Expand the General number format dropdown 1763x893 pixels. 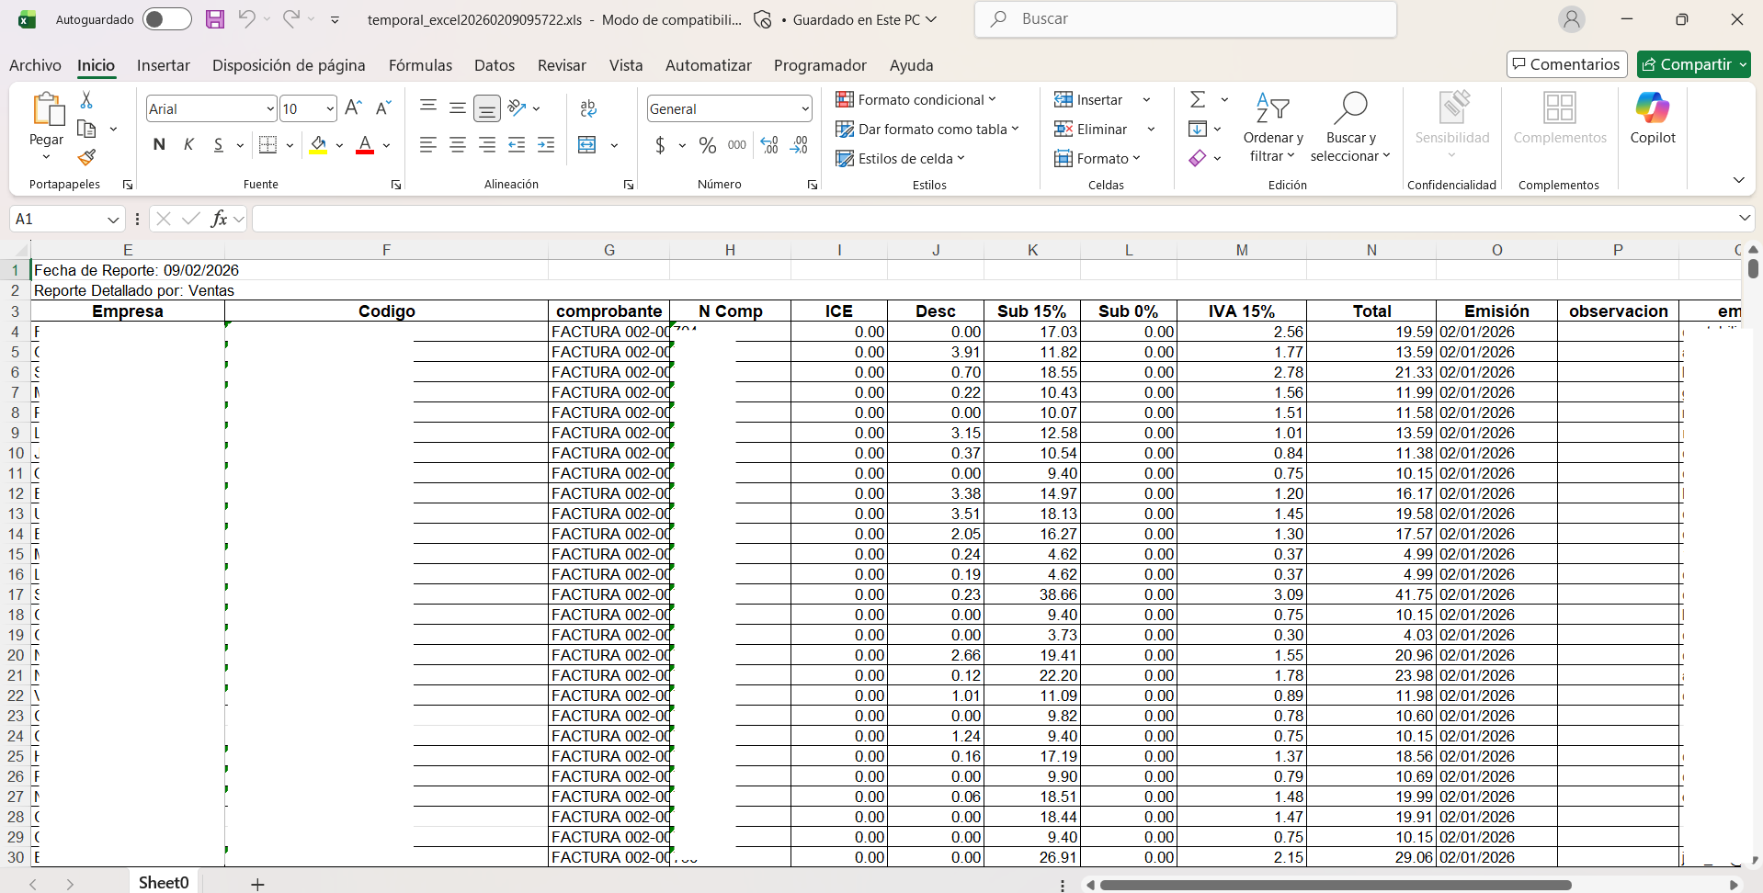(804, 108)
